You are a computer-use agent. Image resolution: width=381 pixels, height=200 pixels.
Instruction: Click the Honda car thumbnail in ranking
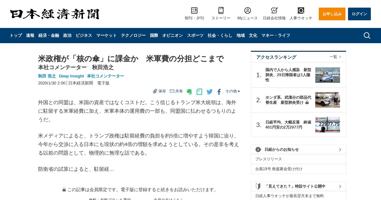[328, 100]
